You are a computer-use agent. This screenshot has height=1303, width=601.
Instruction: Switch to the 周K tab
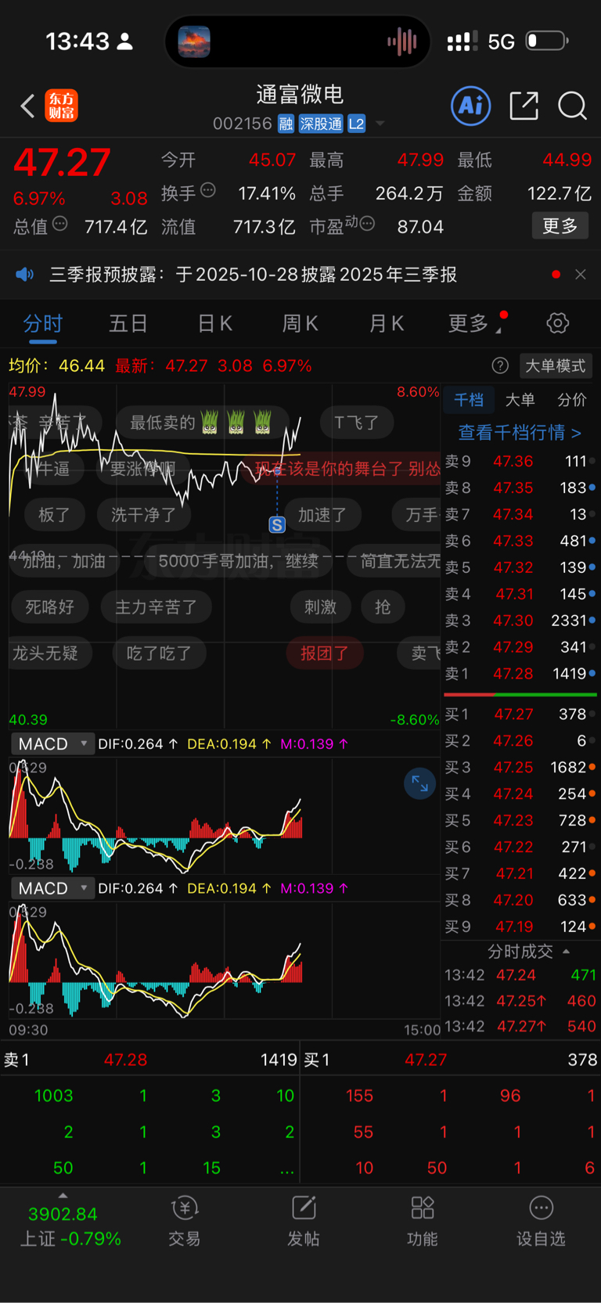[x=300, y=323]
